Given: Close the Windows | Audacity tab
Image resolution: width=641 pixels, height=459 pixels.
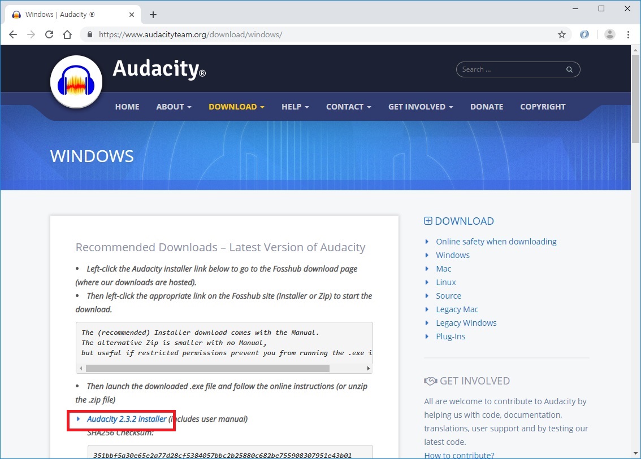Looking at the screenshot, I should [132, 15].
